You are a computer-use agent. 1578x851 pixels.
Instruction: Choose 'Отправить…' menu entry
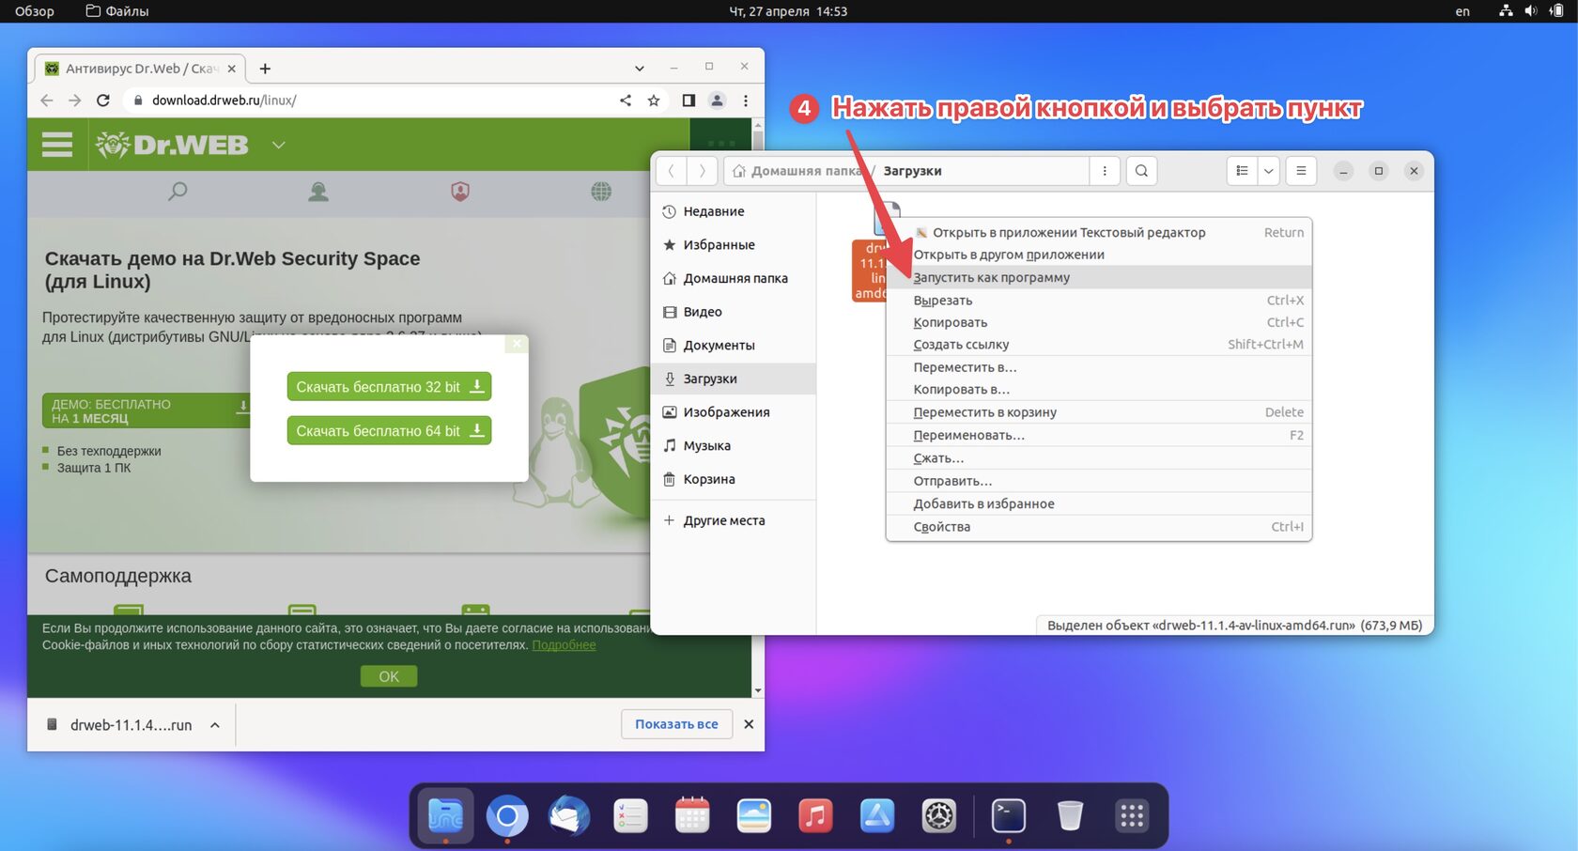click(x=1099, y=481)
